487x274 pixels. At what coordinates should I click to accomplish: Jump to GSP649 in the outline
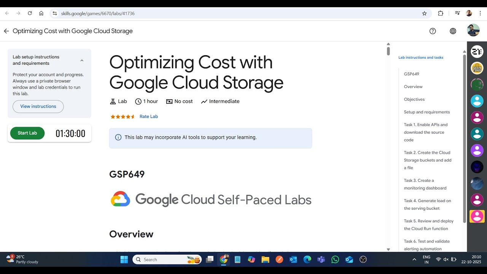pos(412,74)
